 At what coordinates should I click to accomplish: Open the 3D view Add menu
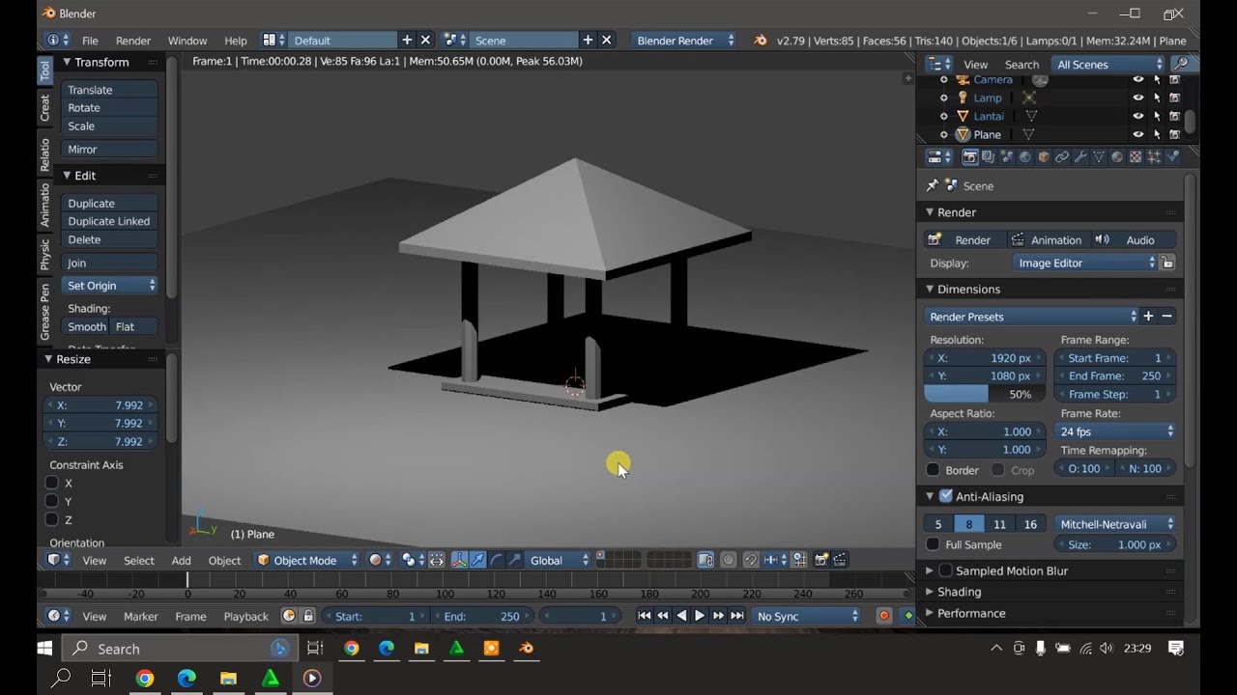click(x=182, y=560)
